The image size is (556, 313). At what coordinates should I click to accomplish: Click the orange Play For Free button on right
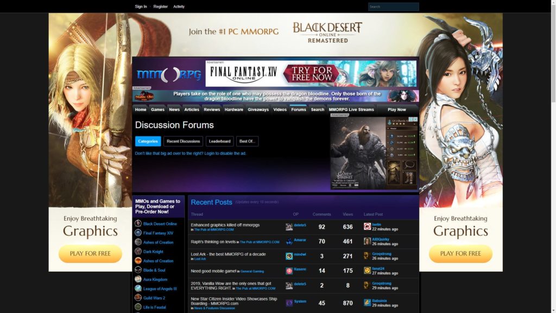click(460, 253)
